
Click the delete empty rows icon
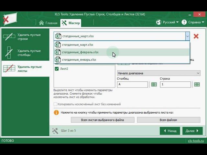pyautogui.click(x=9, y=36)
